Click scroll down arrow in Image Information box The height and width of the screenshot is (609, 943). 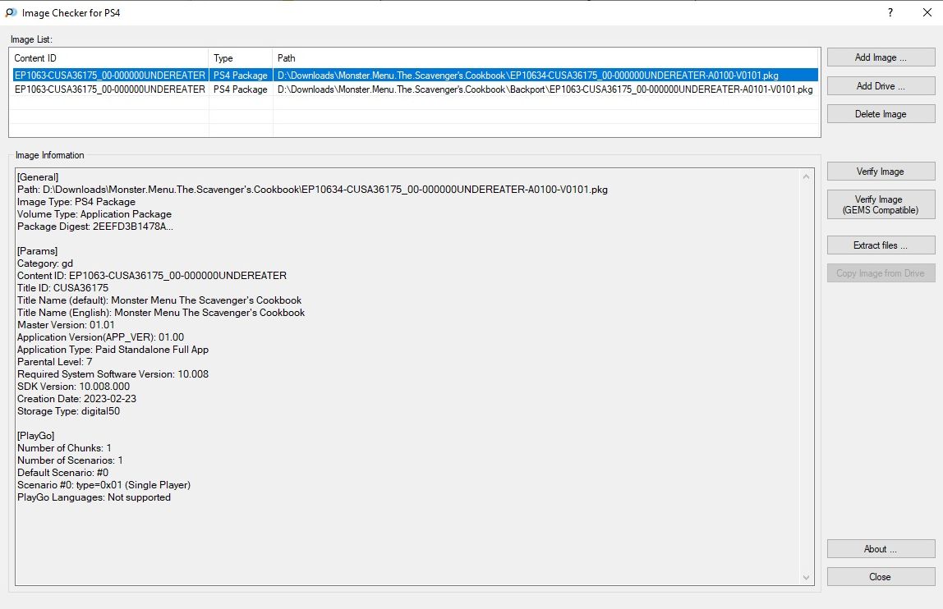(806, 578)
